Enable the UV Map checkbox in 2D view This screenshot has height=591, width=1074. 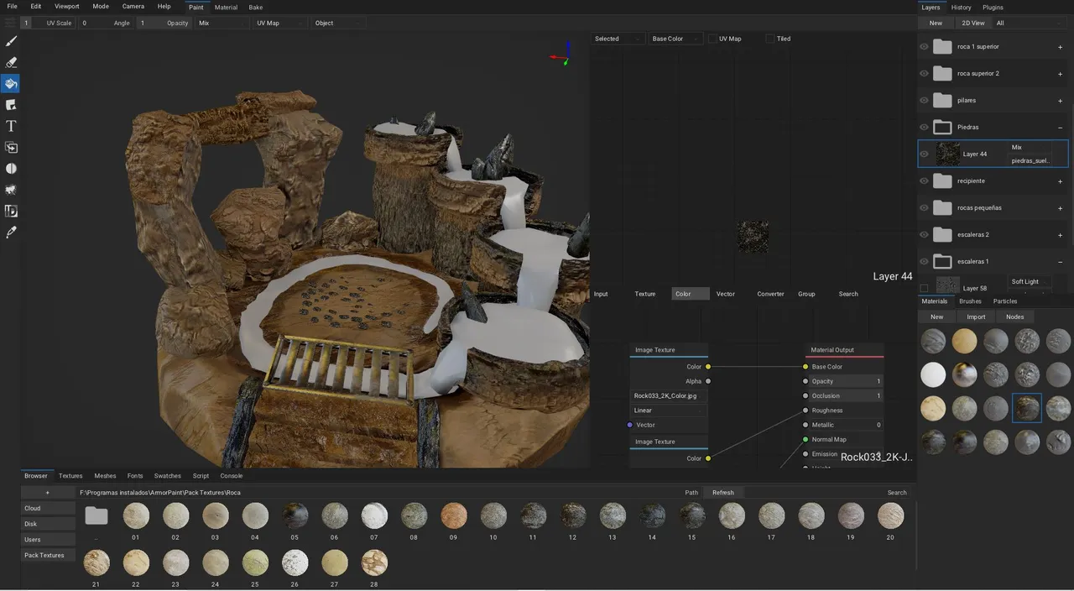(x=712, y=39)
